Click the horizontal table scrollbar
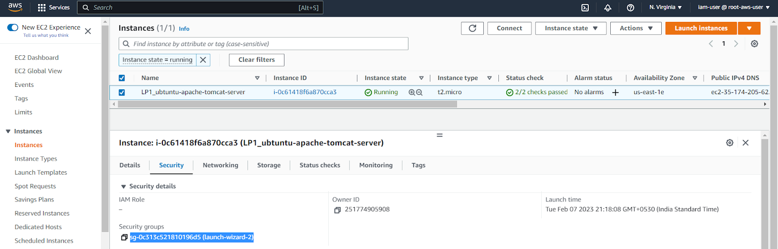 pyautogui.click(x=287, y=104)
